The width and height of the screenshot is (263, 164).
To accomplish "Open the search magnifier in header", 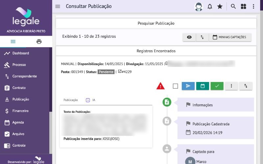I will coord(233,7).
